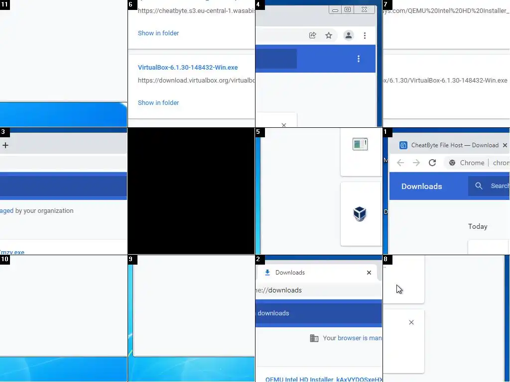The height and width of the screenshot is (382, 510).
Task: Restore down the Chrome window
Action: tap(347, 10)
